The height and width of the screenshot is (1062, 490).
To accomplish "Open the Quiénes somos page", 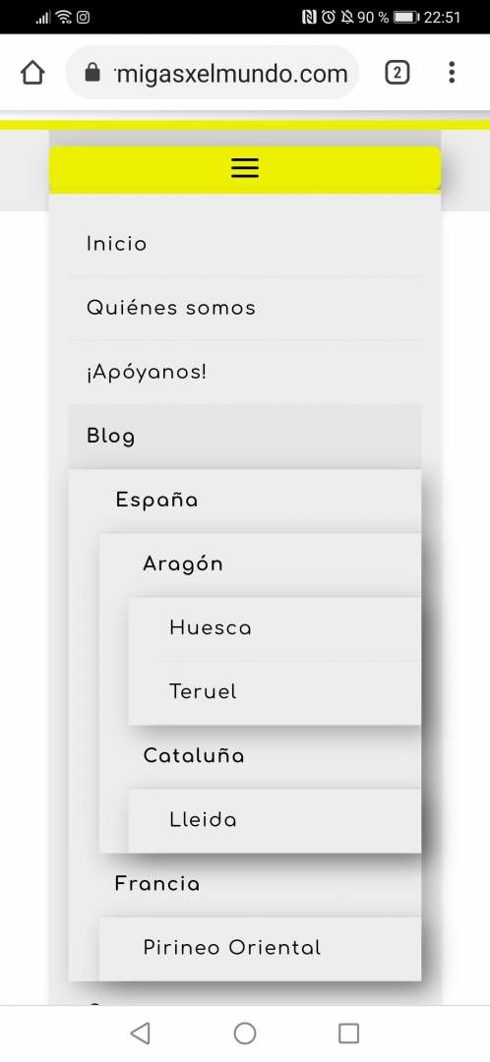I will 245,308.
